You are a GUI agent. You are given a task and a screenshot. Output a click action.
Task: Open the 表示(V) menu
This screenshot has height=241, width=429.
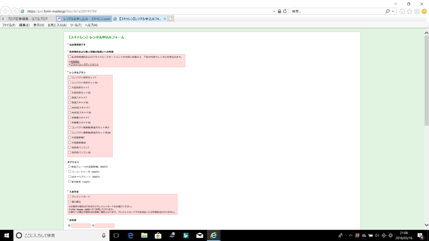pyautogui.click(x=39, y=25)
